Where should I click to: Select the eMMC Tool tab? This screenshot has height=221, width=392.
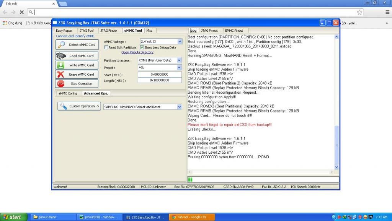click(133, 31)
